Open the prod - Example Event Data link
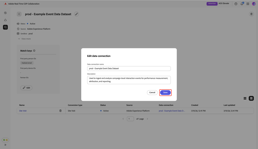Viewport: 258px width, 149px height. click(x=172, y=111)
